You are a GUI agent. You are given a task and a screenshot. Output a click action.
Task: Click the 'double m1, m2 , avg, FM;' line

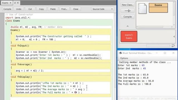tap(26, 27)
